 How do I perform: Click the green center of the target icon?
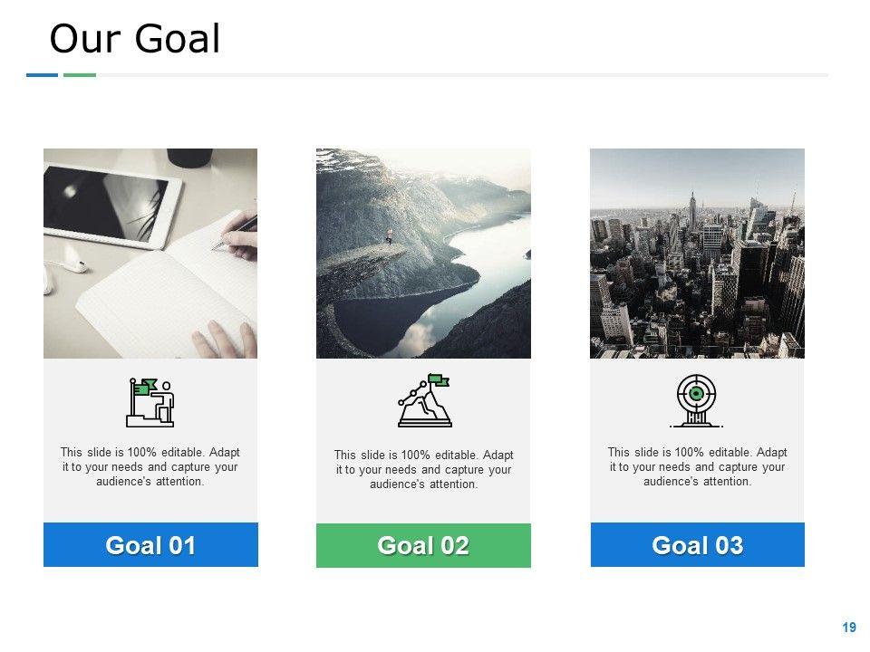click(x=696, y=393)
